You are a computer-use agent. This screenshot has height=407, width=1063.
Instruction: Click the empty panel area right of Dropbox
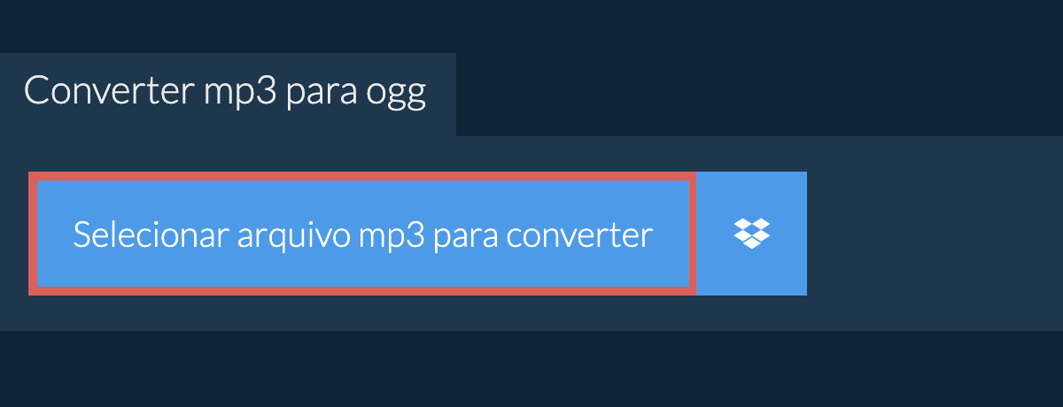tap(935, 234)
